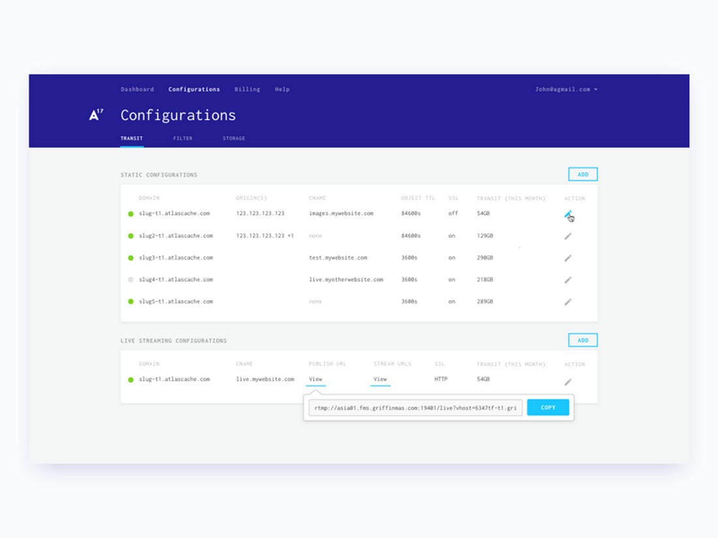Edit slug5-t1.atlascache.com pencil icon
This screenshot has width=718, height=538.
pyautogui.click(x=568, y=302)
